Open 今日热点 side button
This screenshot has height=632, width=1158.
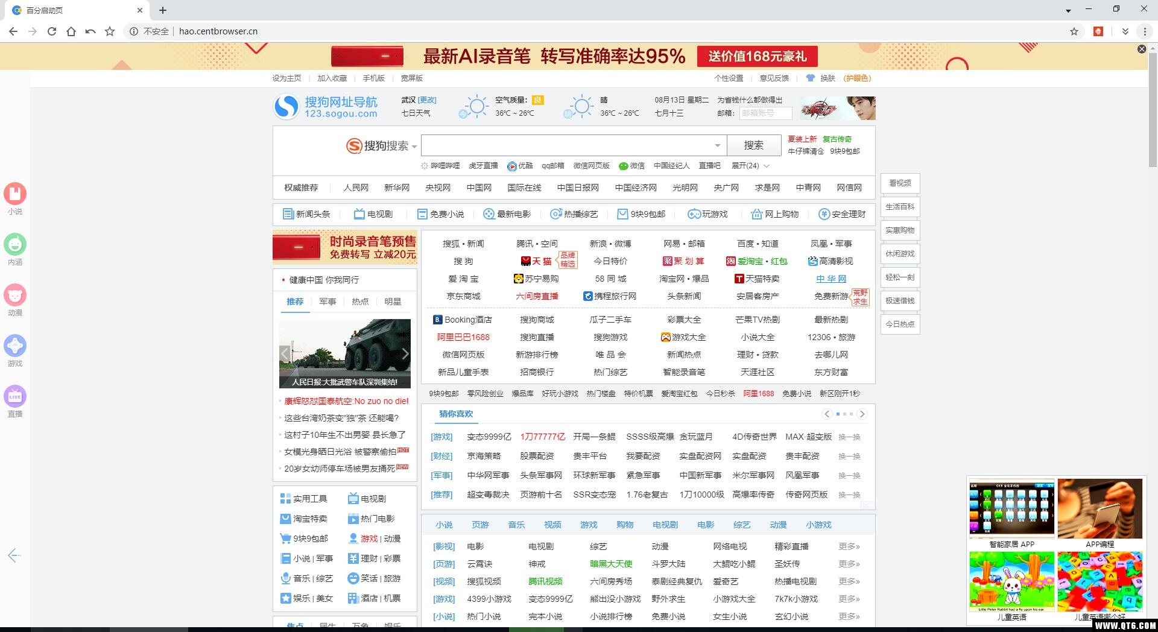(900, 324)
